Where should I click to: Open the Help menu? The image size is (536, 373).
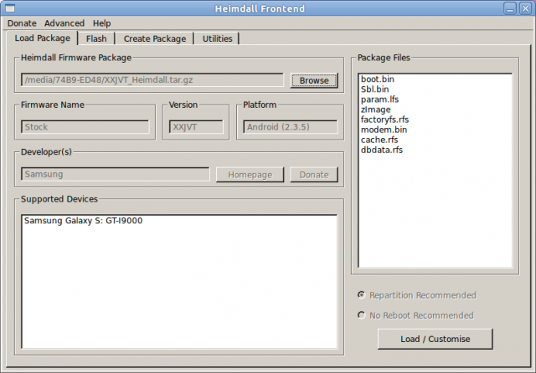(x=102, y=23)
